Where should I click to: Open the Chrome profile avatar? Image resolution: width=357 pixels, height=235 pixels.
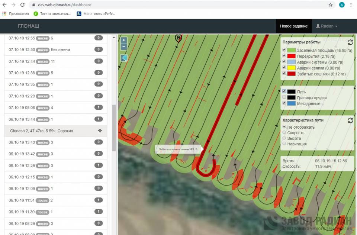click(x=342, y=5)
